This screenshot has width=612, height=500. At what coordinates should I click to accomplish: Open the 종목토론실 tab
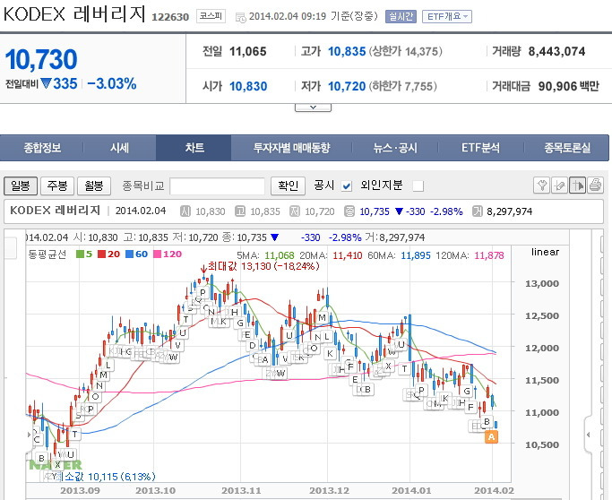click(567, 148)
